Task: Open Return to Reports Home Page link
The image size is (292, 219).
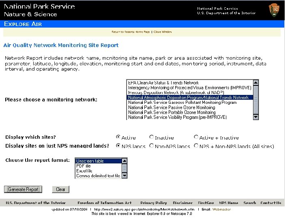Action: point(131,32)
